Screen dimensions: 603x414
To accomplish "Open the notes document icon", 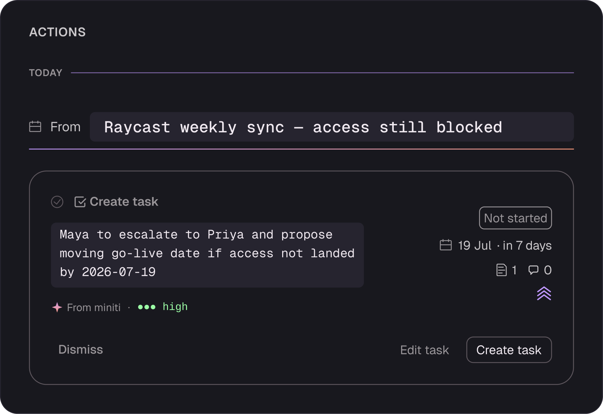I will coord(501,270).
